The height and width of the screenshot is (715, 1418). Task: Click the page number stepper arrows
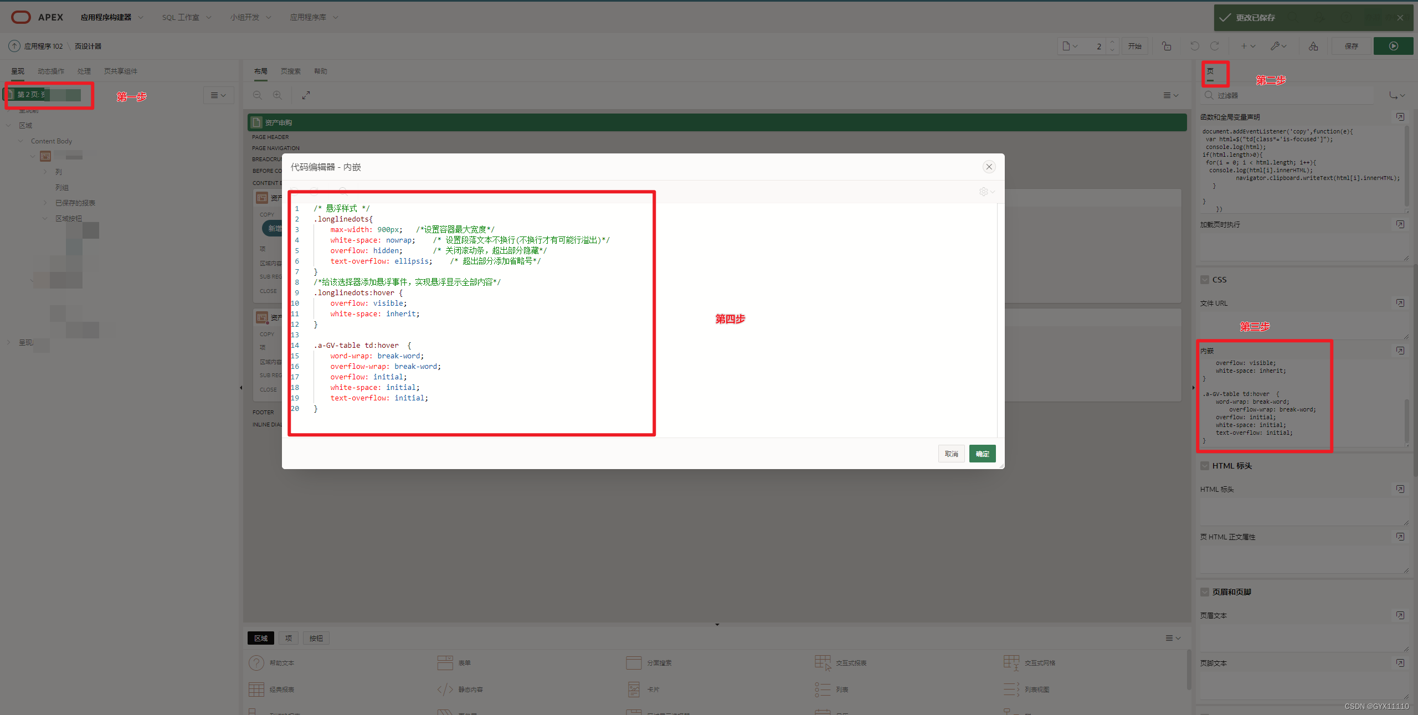coord(1112,46)
